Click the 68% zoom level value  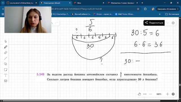(159, 94)
